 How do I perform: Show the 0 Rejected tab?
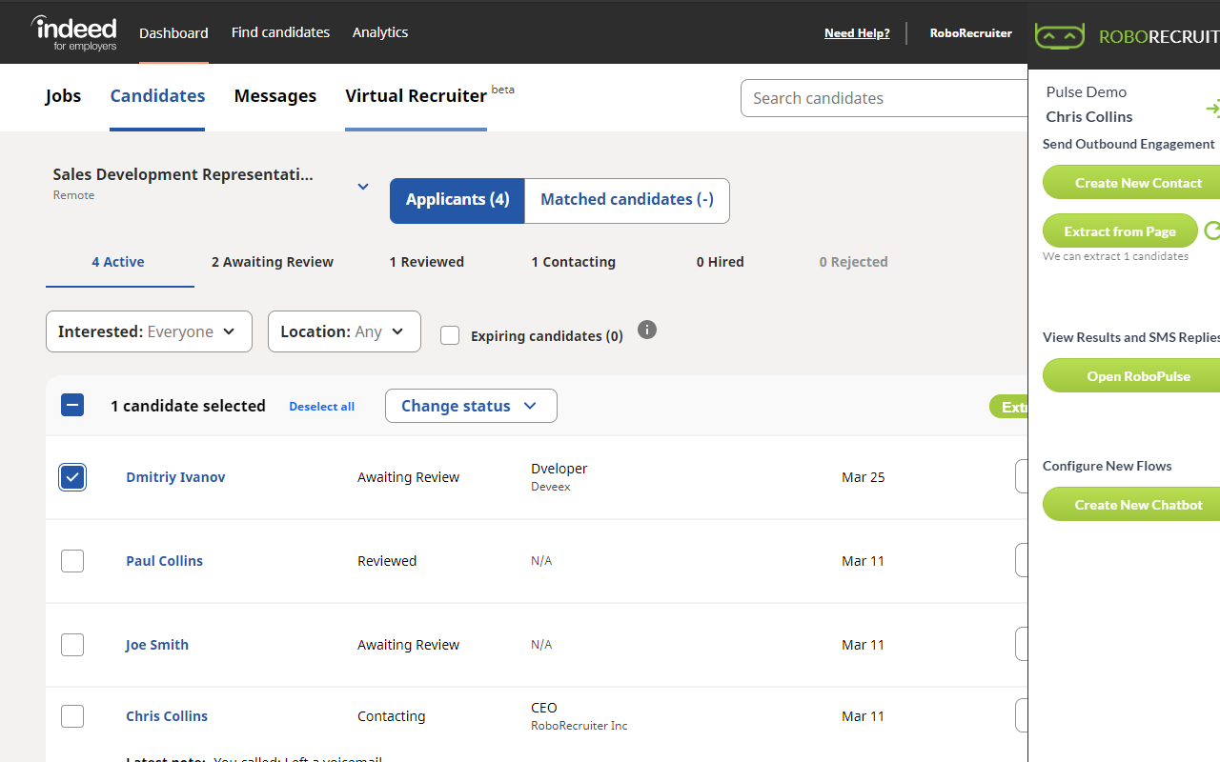pos(854,262)
